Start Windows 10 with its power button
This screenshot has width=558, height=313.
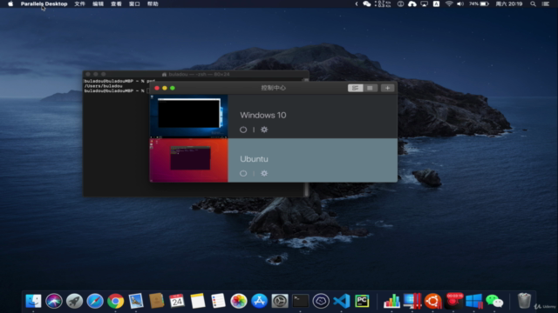click(x=243, y=130)
